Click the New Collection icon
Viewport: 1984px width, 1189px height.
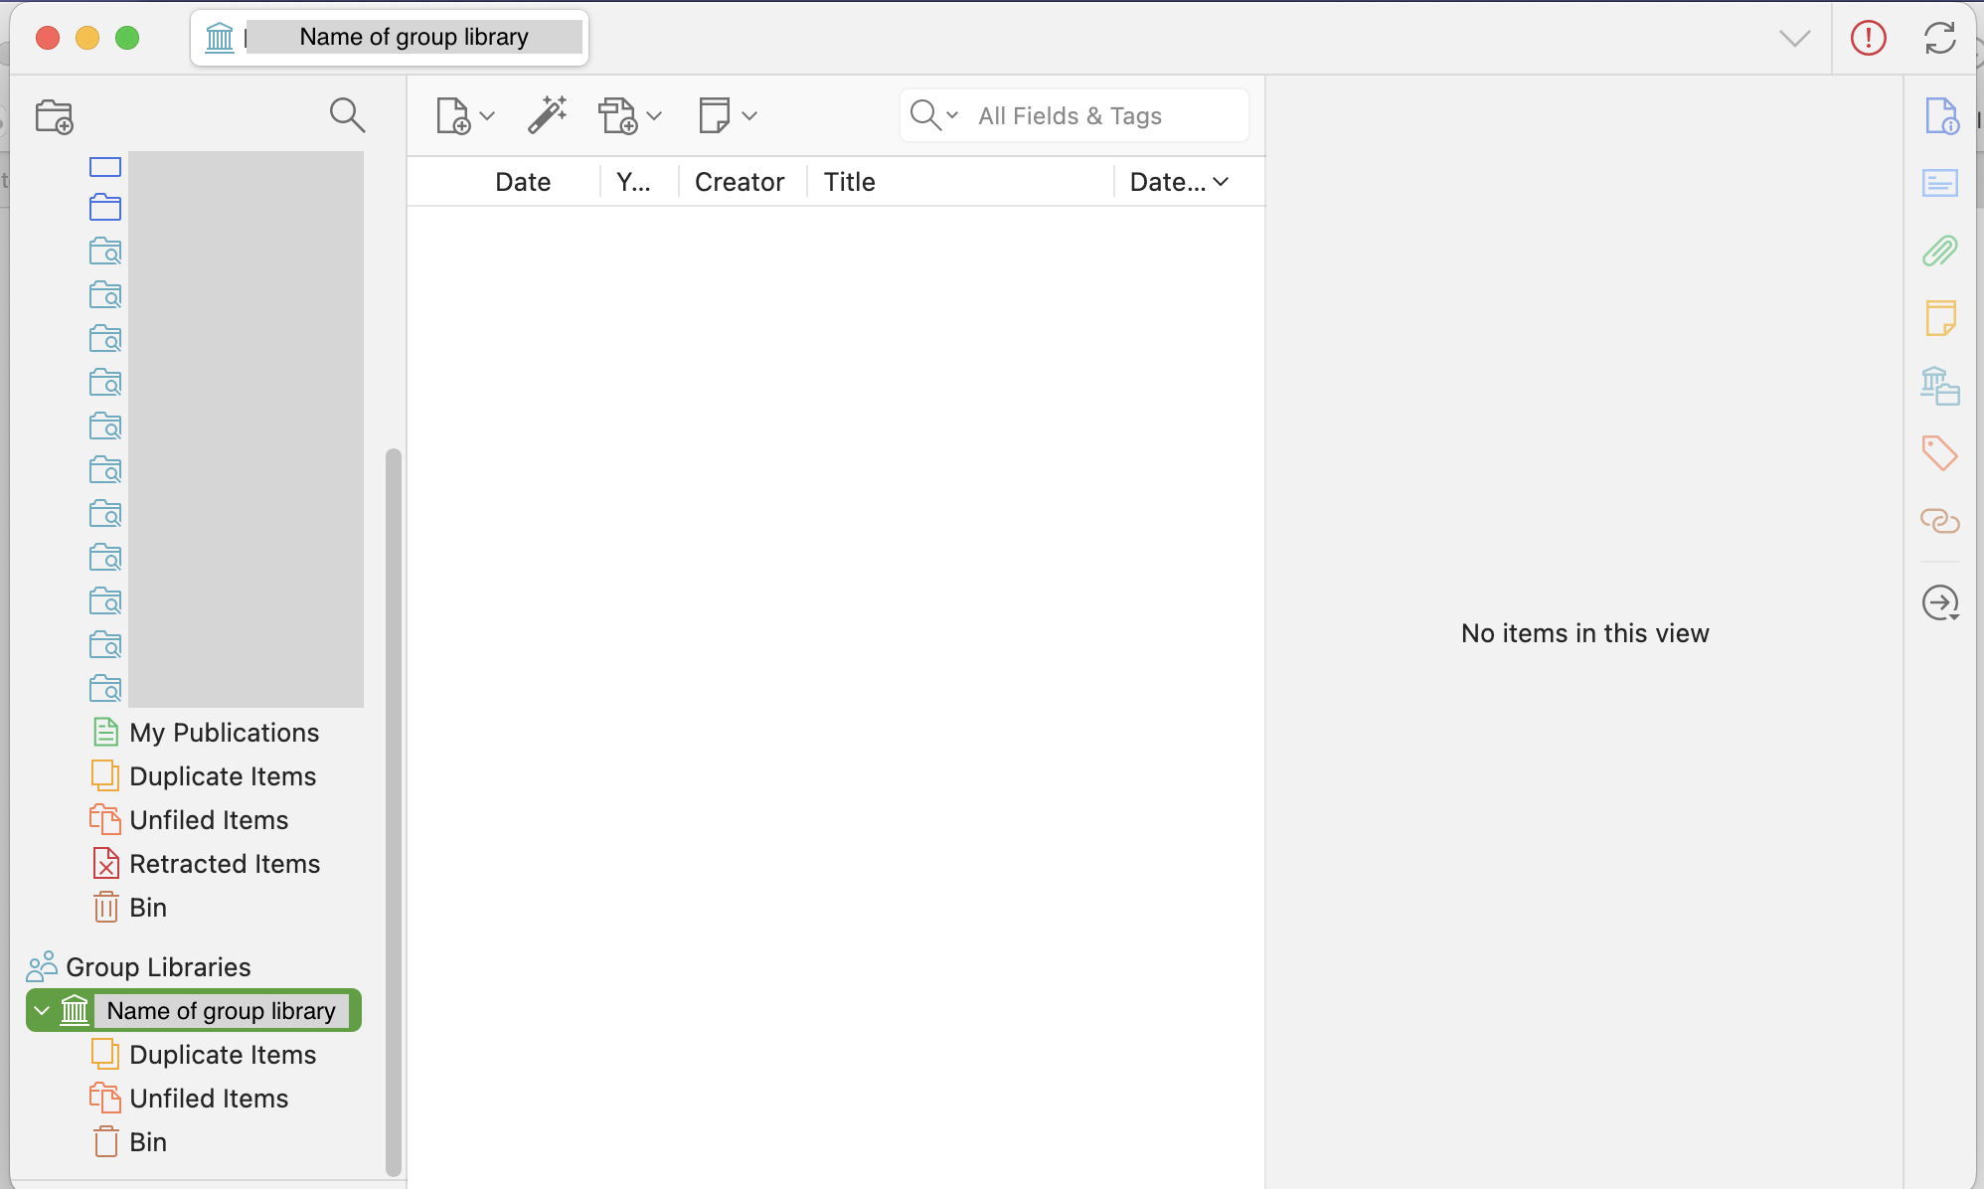pos(54,116)
